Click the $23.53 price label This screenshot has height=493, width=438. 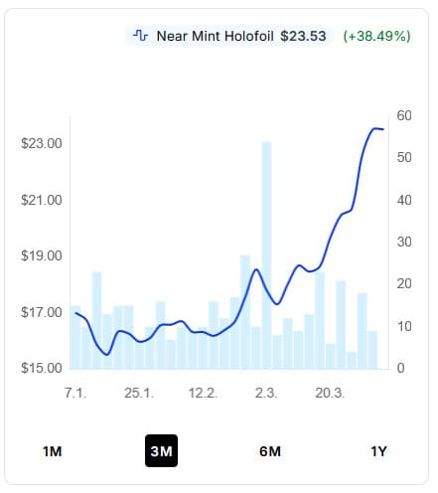point(303,36)
